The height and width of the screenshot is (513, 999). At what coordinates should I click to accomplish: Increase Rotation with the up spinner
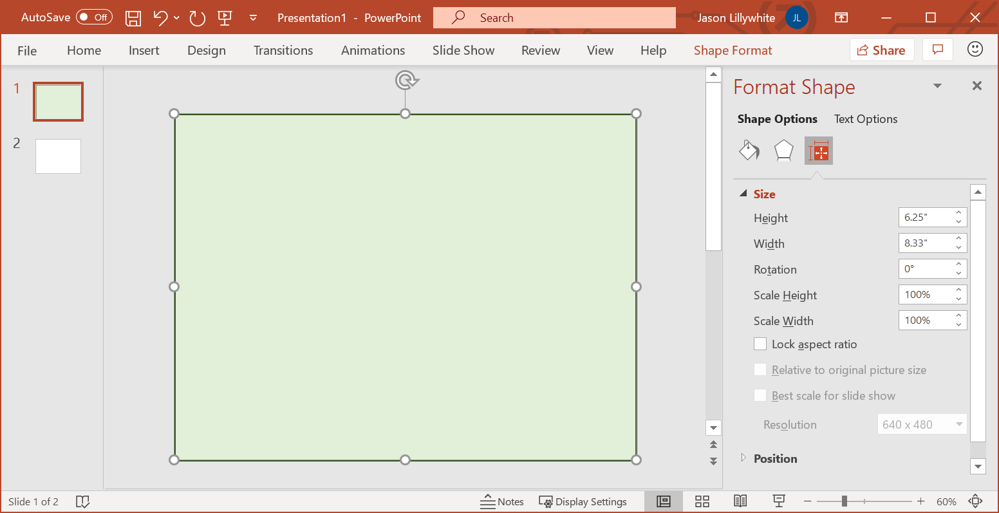pos(958,265)
